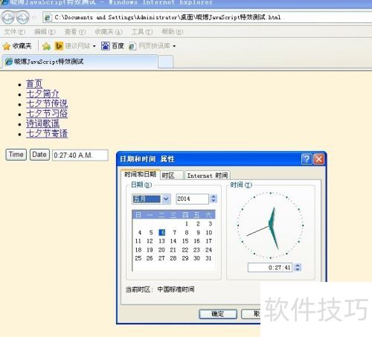This screenshot has width=372, height=337.
Task: Close the Date and Time properties dialog
Action: [319, 159]
